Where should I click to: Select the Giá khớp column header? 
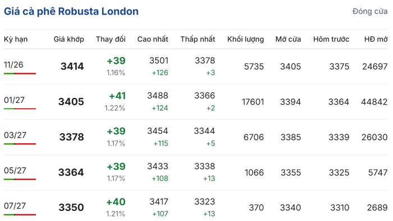point(68,39)
